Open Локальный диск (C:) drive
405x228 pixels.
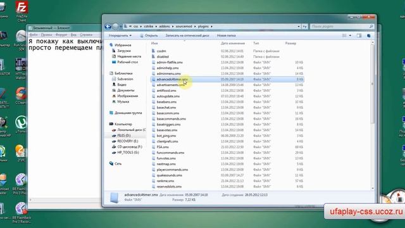[x=131, y=130]
